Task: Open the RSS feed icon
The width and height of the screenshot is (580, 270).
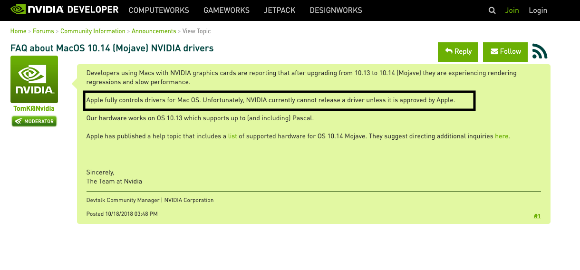Action: pos(540,51)
